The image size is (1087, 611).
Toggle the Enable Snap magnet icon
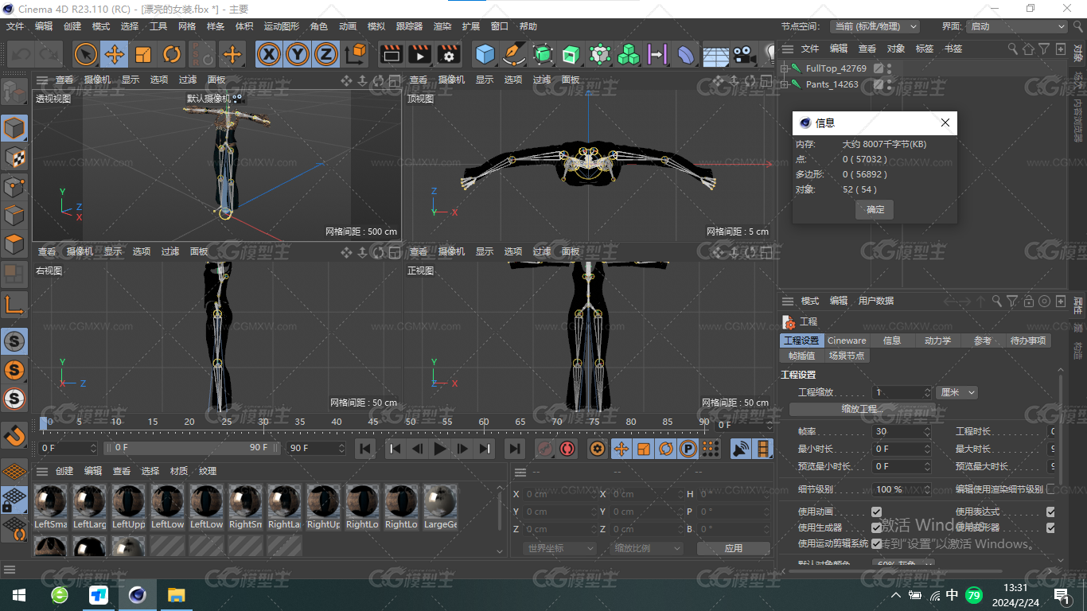coord(14,435)
